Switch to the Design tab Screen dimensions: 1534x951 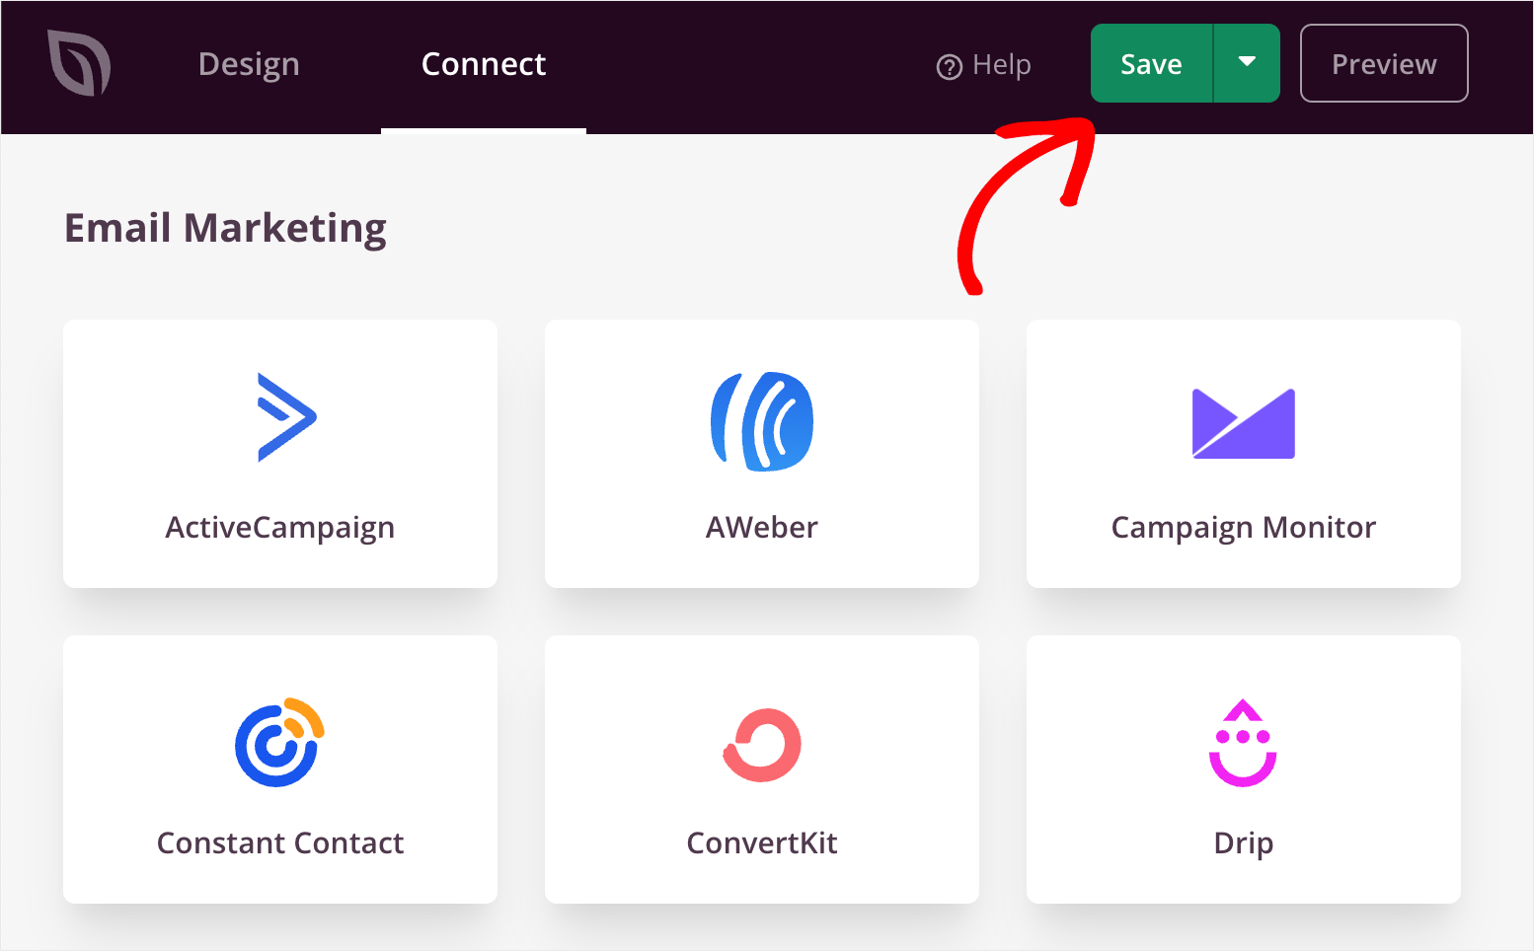click(249, 64)
